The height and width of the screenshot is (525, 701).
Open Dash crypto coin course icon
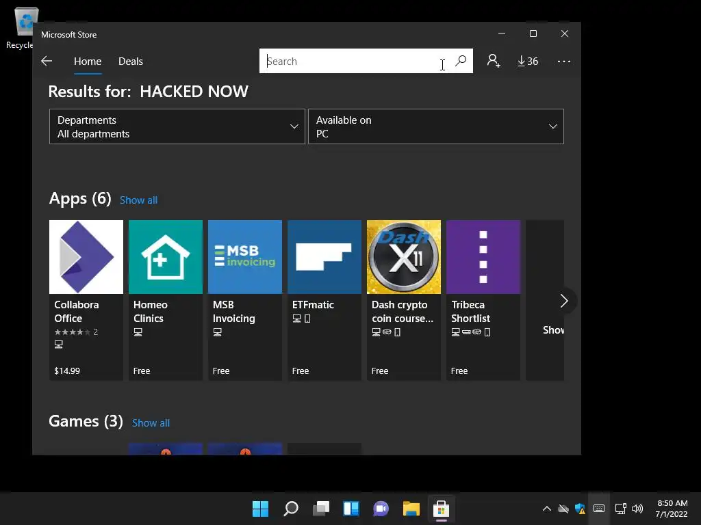click(404, 257)
